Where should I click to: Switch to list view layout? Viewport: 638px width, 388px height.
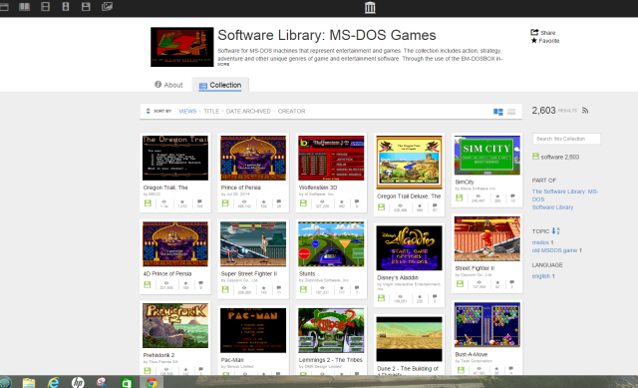click(x=511, y=112)
